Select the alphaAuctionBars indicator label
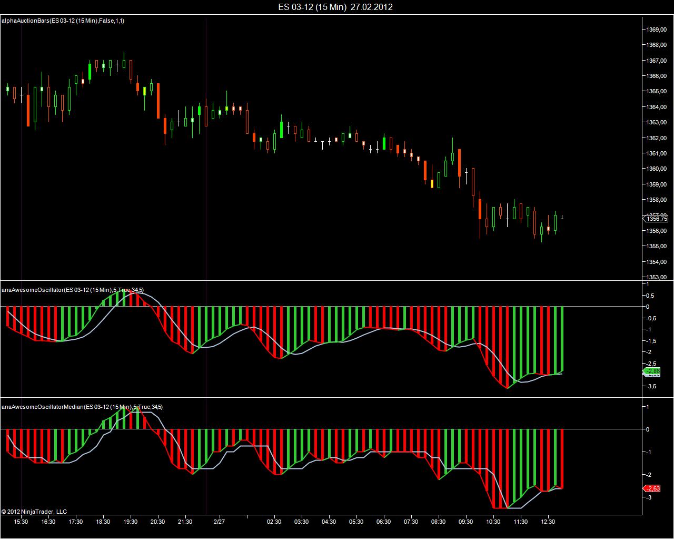674x539 pixels. pos(63,21)
